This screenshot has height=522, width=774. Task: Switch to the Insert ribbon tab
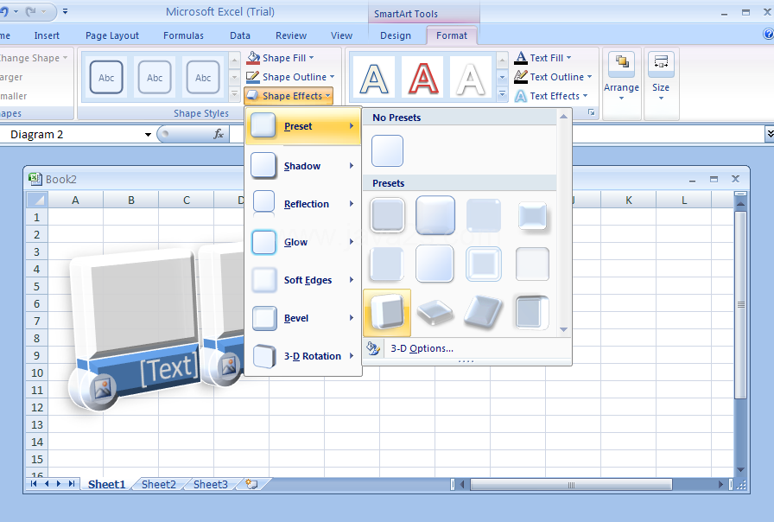click(x=47, y=35)
